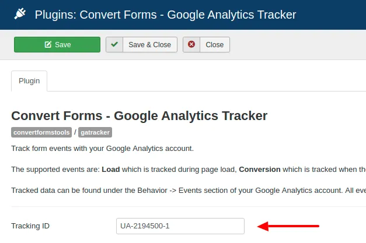Image resolution: width=366 pixels, height=243 pixels.
Task: Click the red arrow pointing at field
Action: [x=288, y=226]
